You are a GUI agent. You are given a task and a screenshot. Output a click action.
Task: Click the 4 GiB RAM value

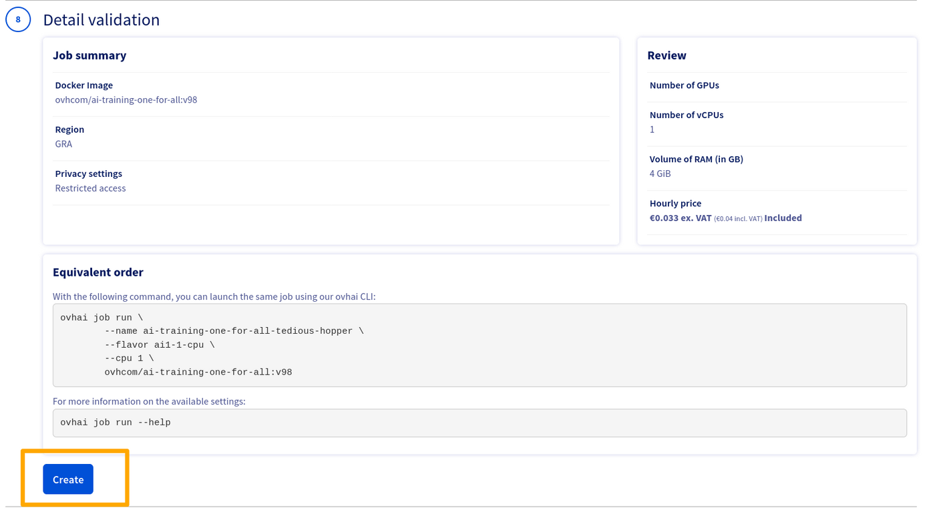coord(660,174)
